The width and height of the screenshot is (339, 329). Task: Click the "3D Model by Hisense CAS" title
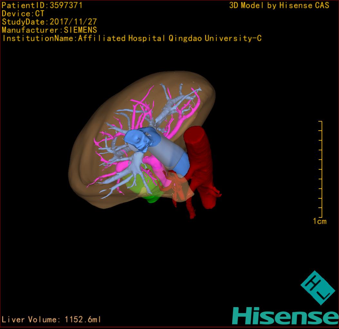pyautogui.click(x=279, y=5)
